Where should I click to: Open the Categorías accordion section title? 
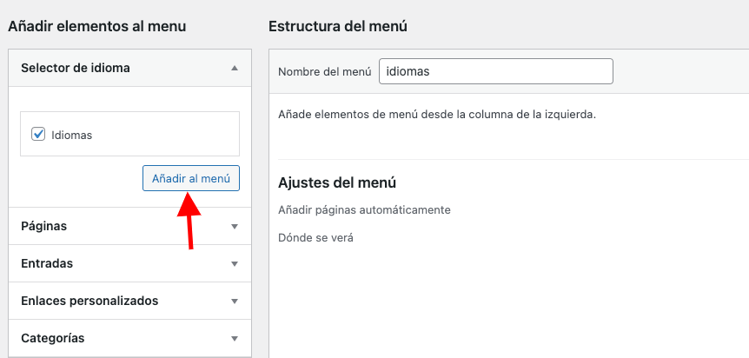tap(52, 338)
